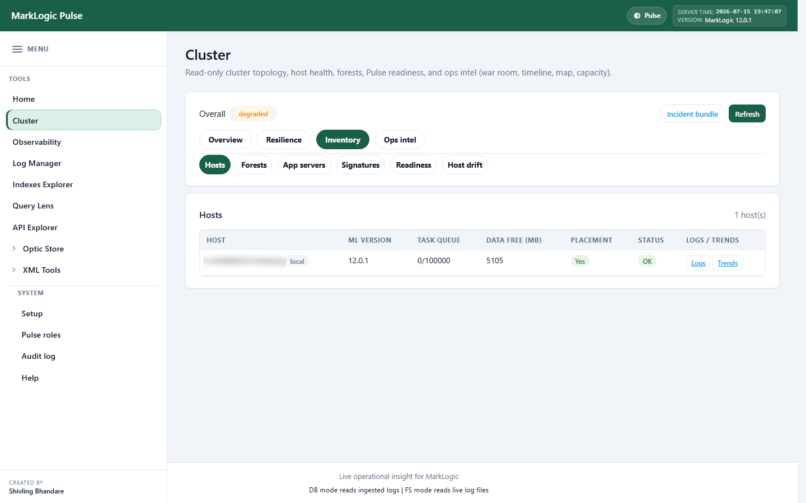Open the Setup page
The image size is (806, 503).
click(x=32, y=314)
